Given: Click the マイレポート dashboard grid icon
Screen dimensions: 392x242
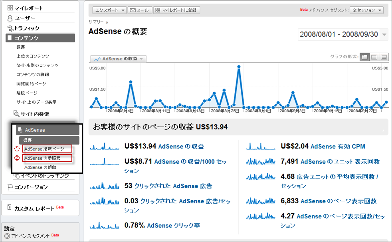Looking at the screenshot, I should pos(10,8).
